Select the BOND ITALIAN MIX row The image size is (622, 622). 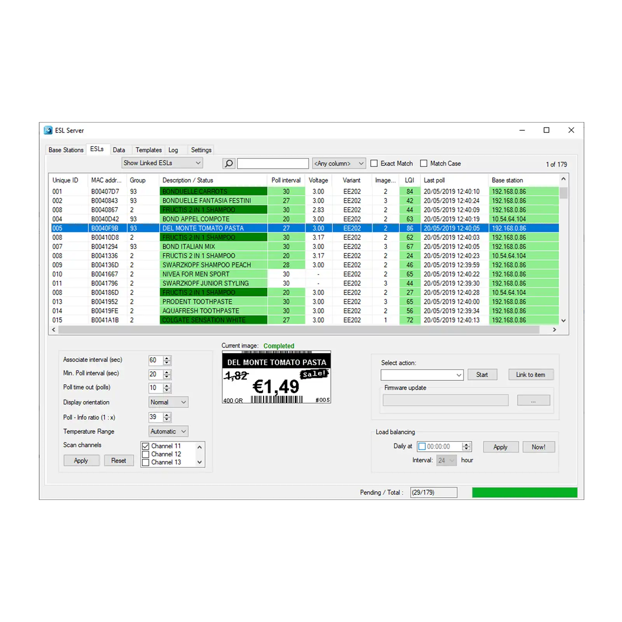(189, 246)
